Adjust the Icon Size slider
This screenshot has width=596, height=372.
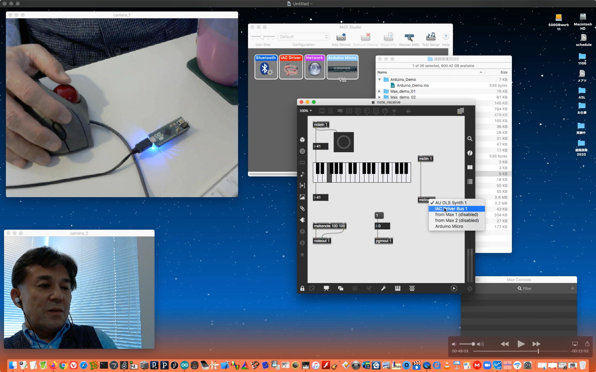tap(262, 37)
